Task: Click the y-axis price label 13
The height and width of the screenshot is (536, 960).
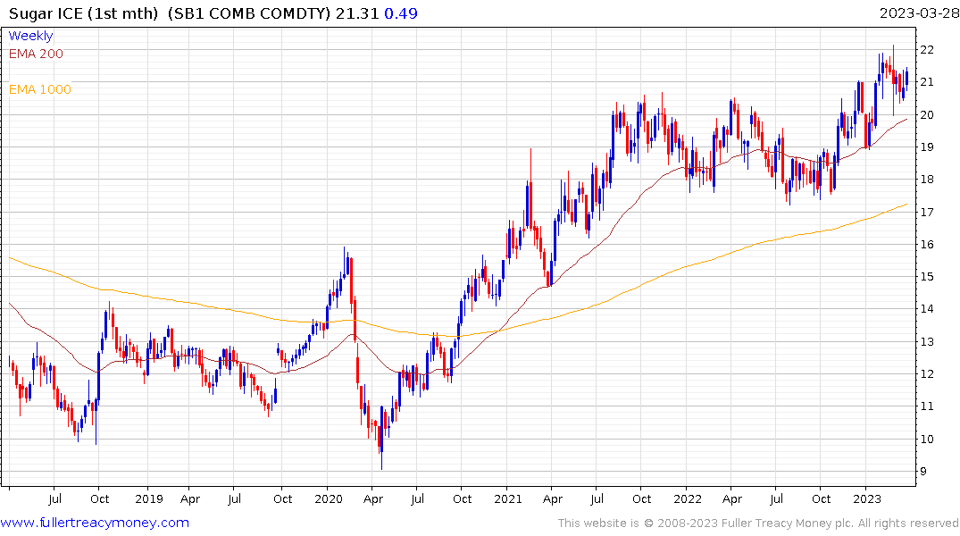Action: (926, 342)
